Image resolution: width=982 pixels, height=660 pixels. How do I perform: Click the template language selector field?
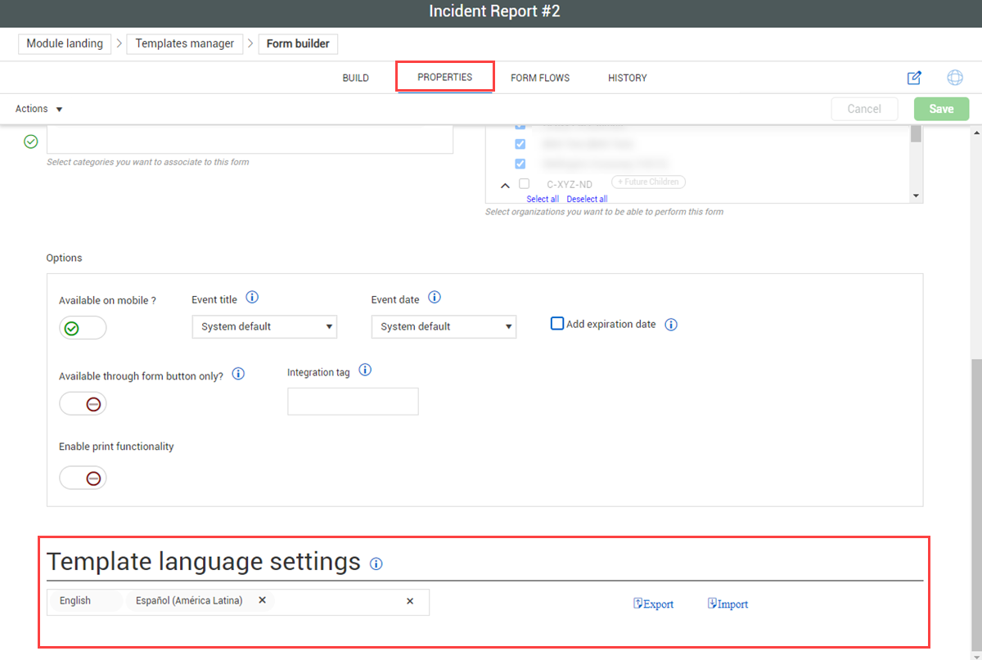237,602
